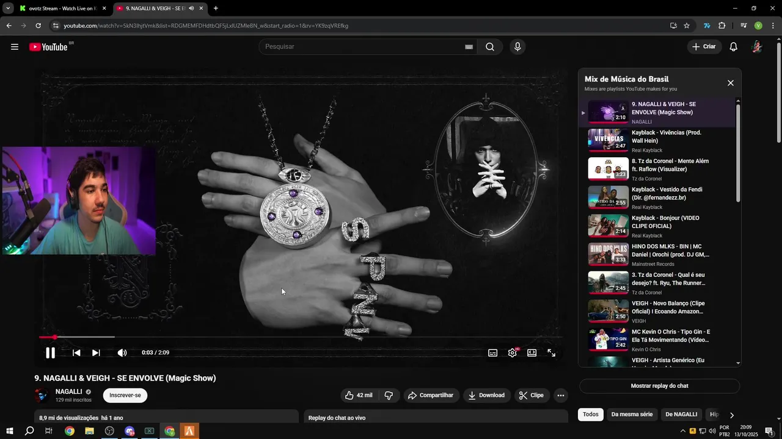Screen dimensions: 782x439
Task: Play Tz da Coronel - Mente Além
Action: pos(657,170)
